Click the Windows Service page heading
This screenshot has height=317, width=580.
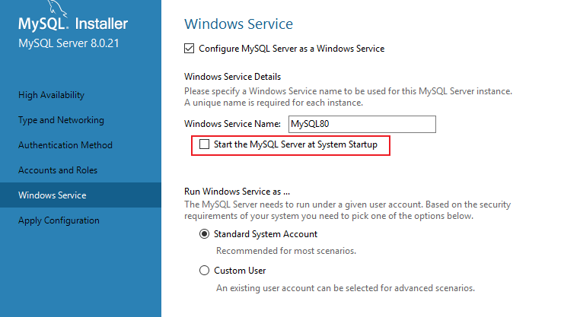pos(238,24)
